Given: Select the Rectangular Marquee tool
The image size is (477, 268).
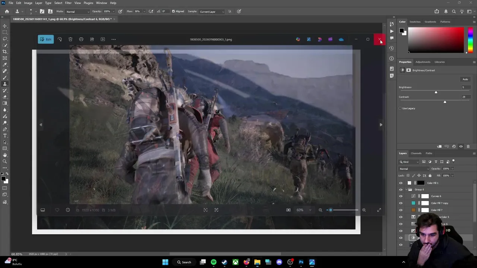Looking at the screenshot, I should (x=5, y=32).
